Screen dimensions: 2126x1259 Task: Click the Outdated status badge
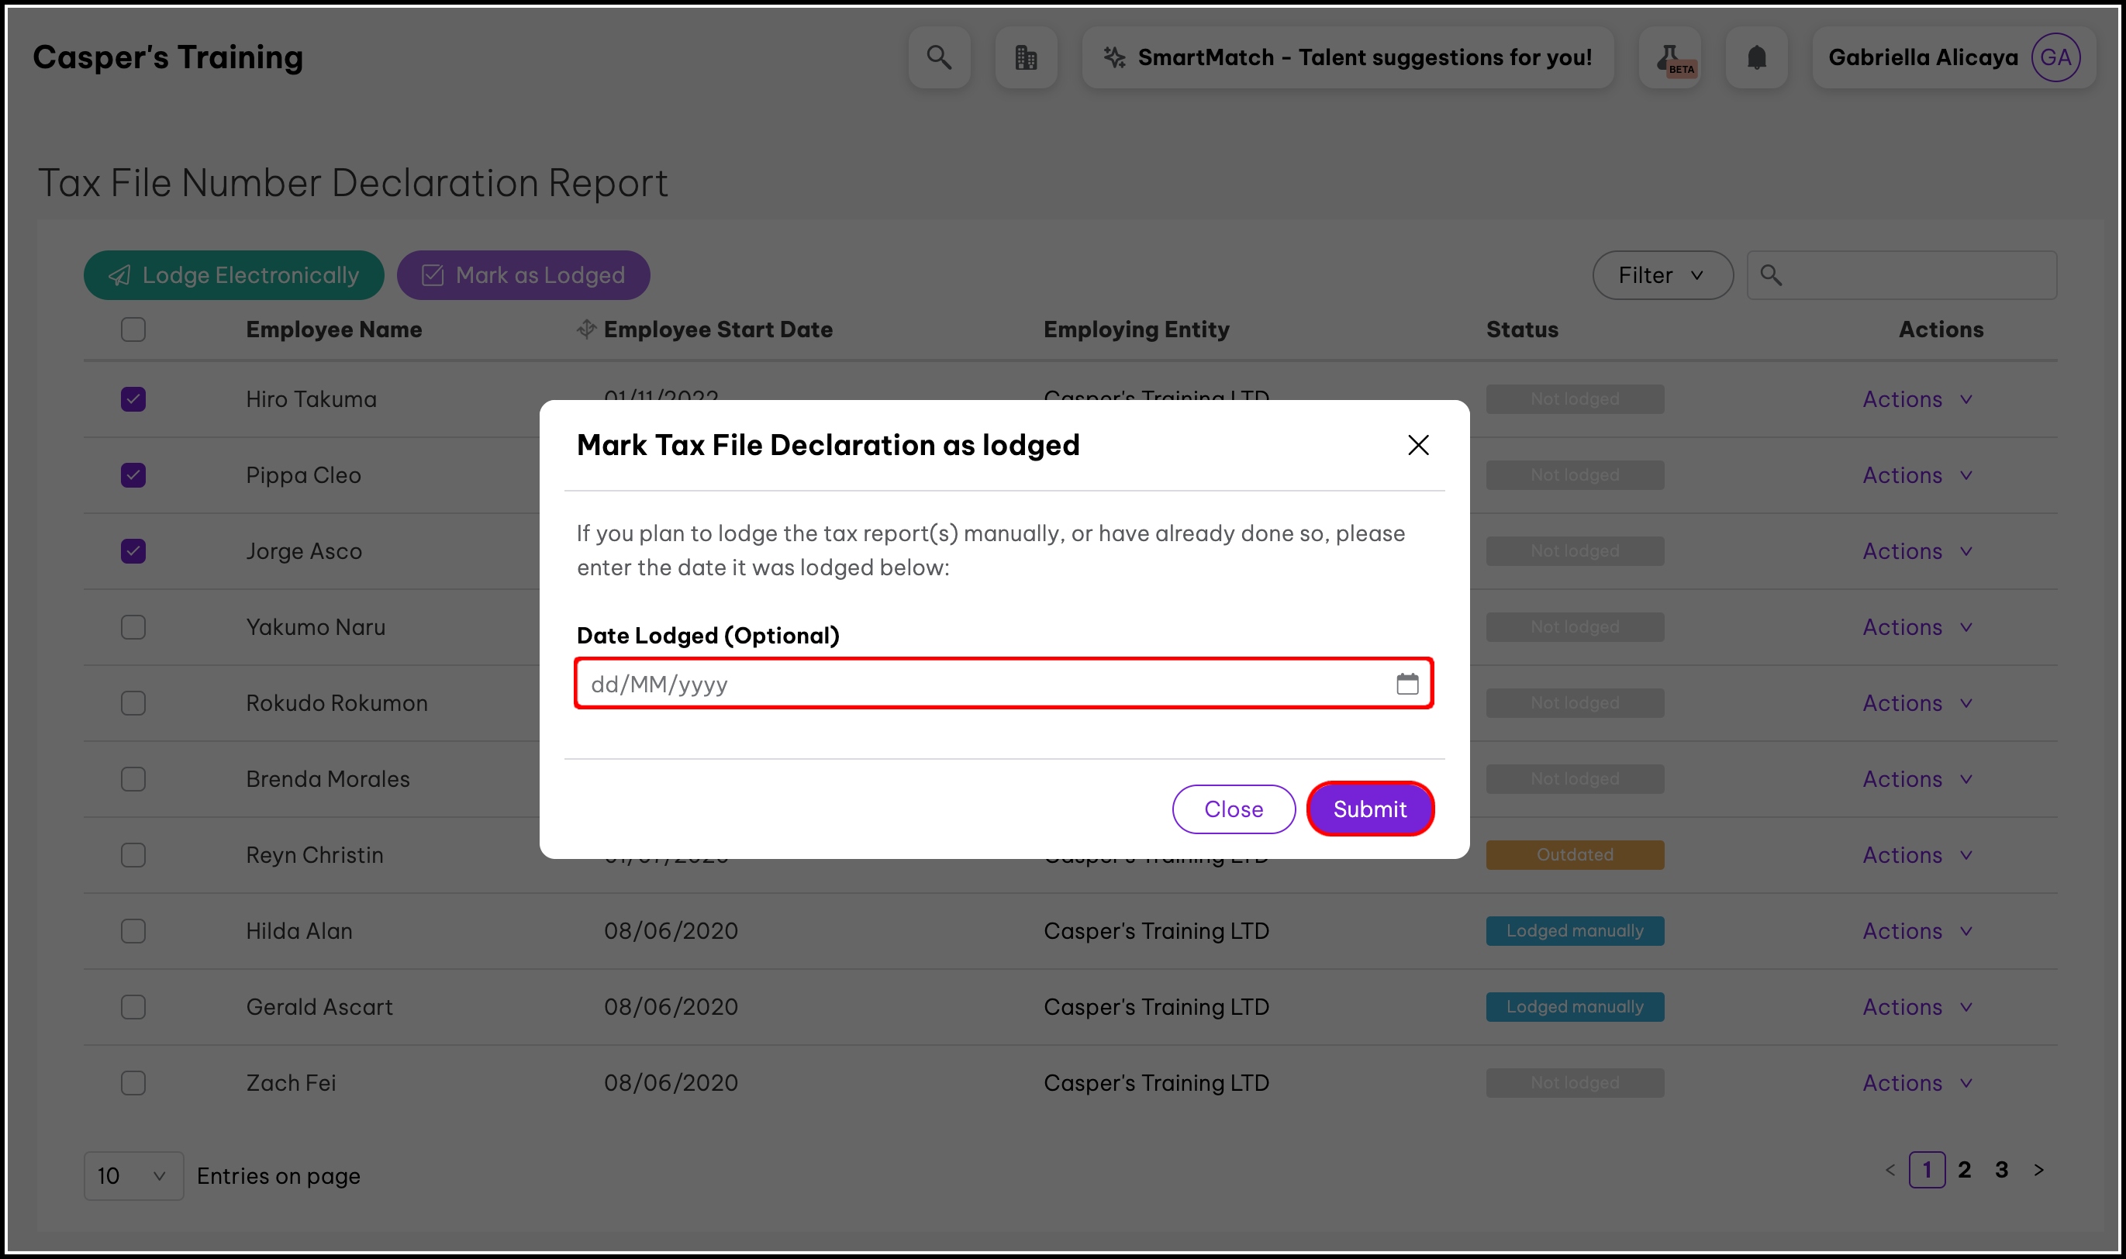(x=1575, y=854)
